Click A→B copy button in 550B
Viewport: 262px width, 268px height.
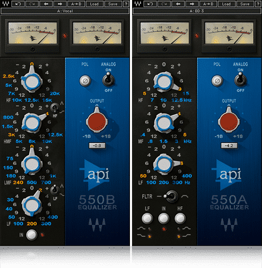point(76,4)
